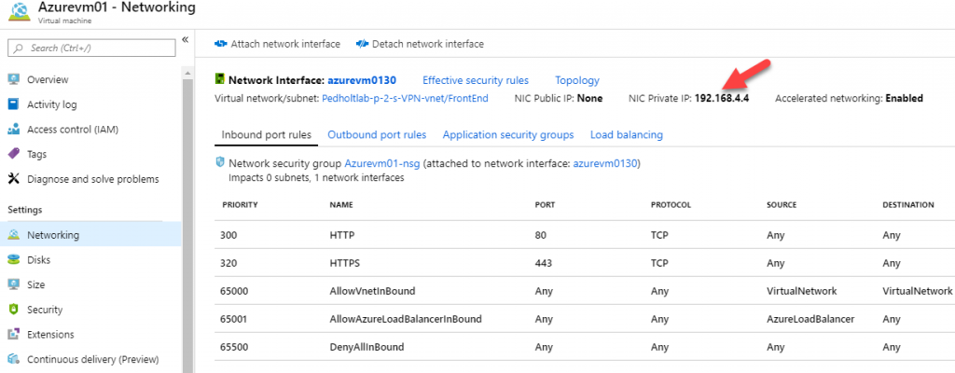Select the Inbound port rules tab
Screen dimensions: 955x373
(266, 134)
